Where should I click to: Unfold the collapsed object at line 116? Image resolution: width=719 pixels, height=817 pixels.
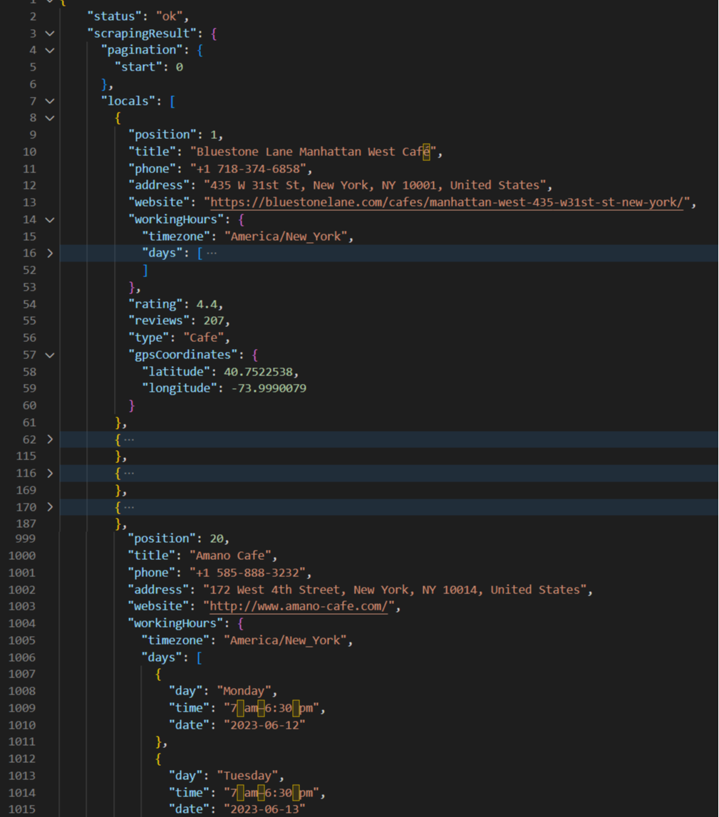click(x=49, y=473)
